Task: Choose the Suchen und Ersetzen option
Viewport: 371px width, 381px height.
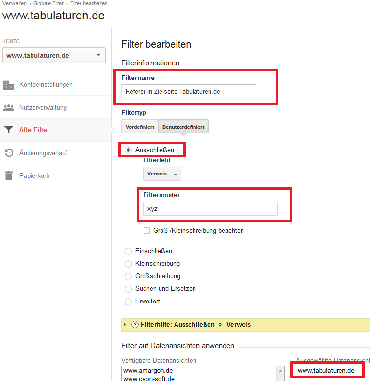Action: pyautogui.click(x=128, y=289)
